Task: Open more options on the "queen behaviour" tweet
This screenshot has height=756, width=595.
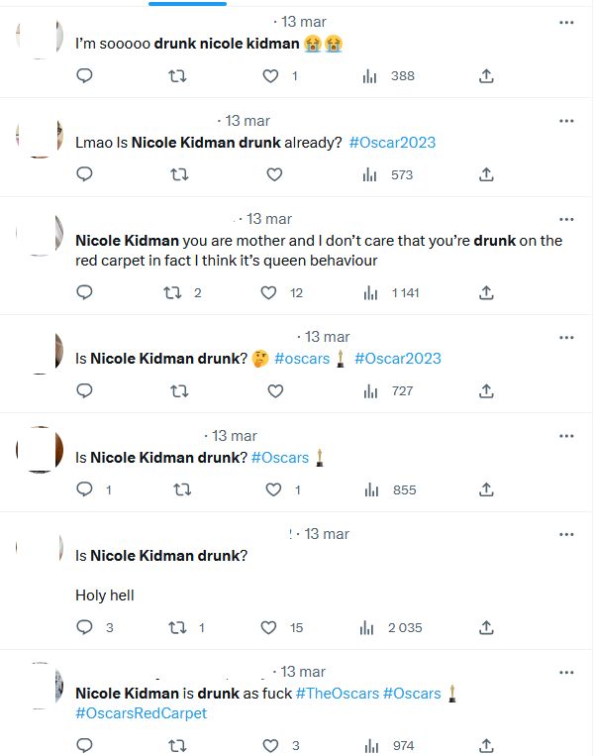Action: pos(566,219)
